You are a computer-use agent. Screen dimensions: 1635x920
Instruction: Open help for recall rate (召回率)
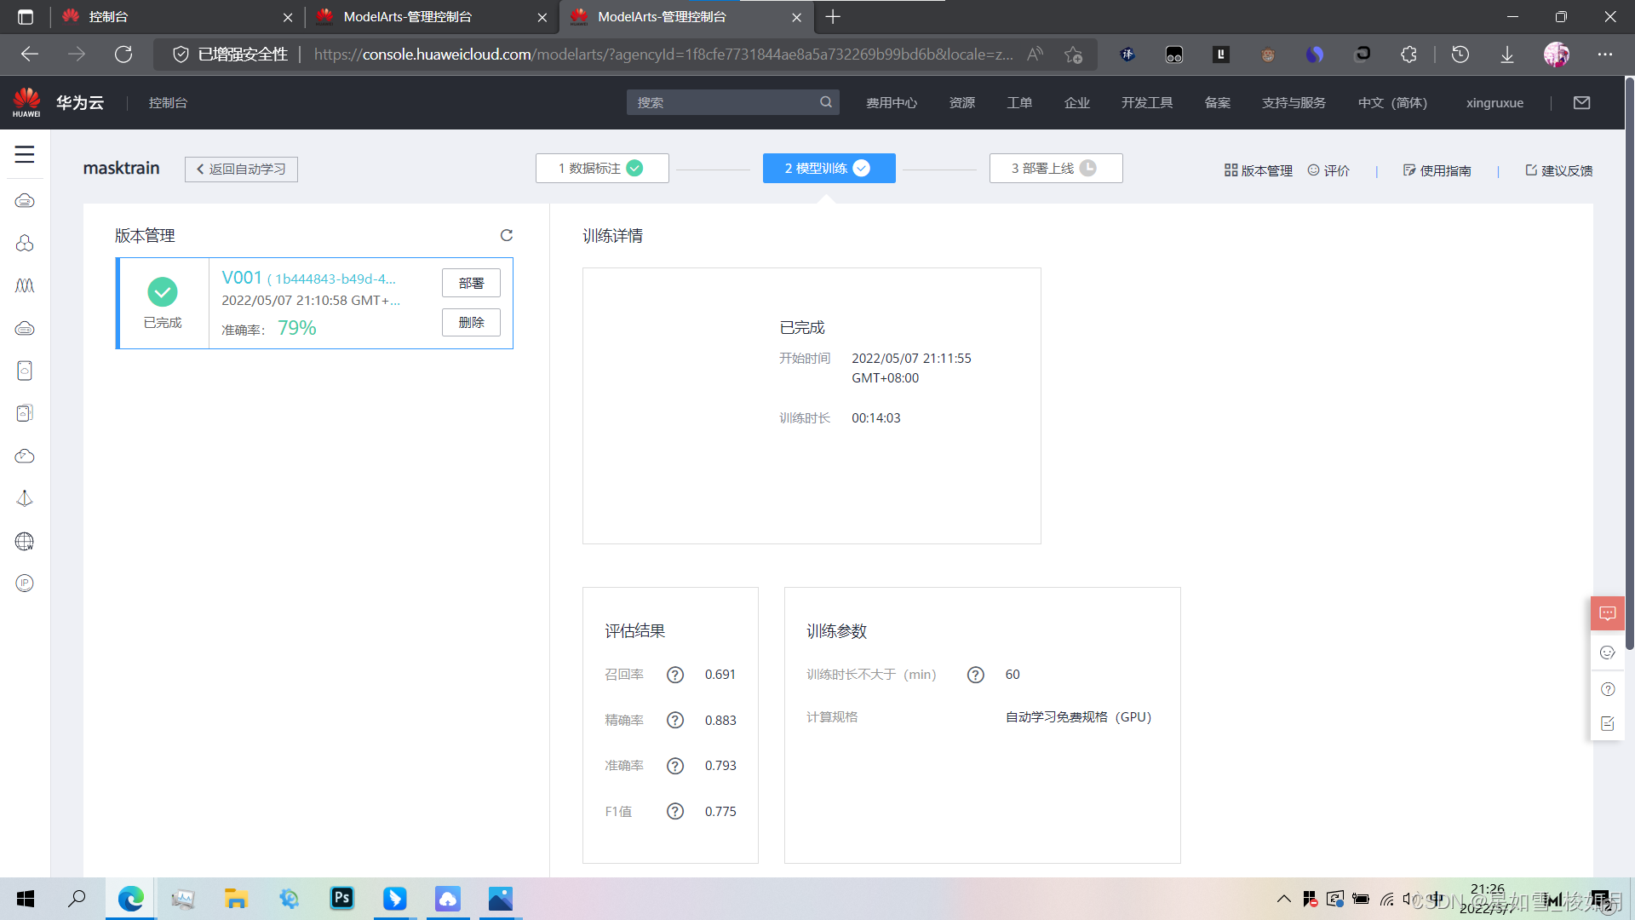675,675
